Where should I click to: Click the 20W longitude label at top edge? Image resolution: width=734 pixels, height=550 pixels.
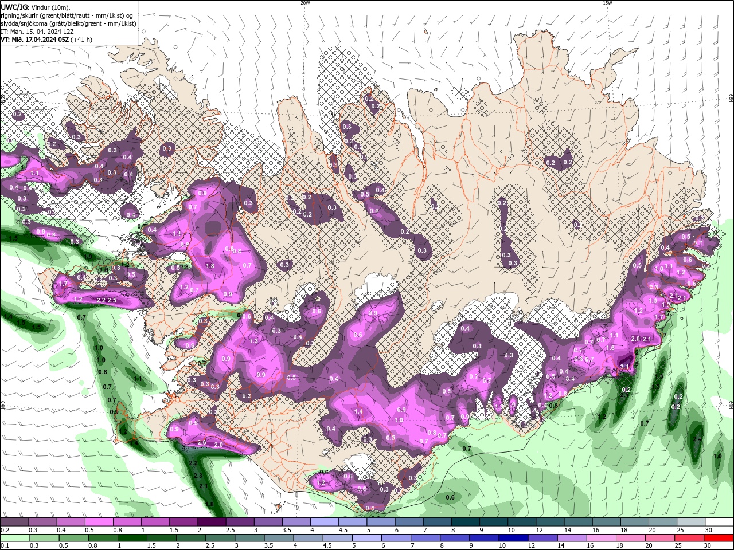305,3
